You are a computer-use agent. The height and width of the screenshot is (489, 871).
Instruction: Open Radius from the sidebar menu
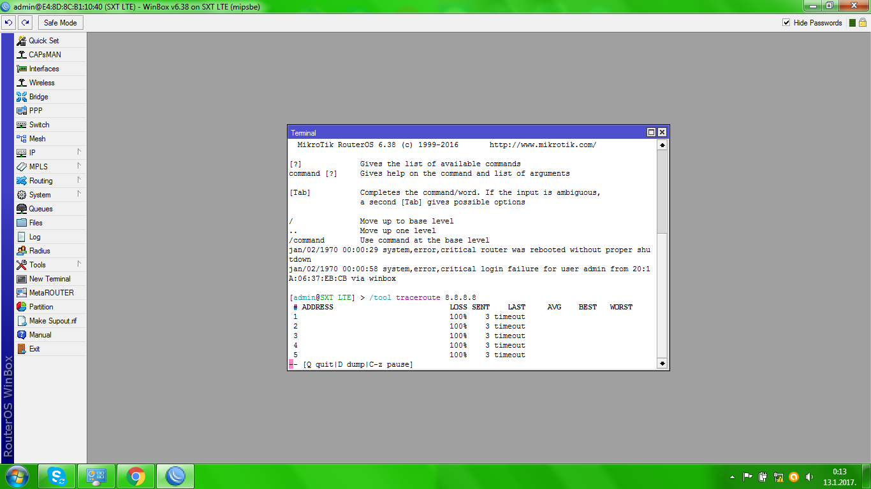point(50,251)
